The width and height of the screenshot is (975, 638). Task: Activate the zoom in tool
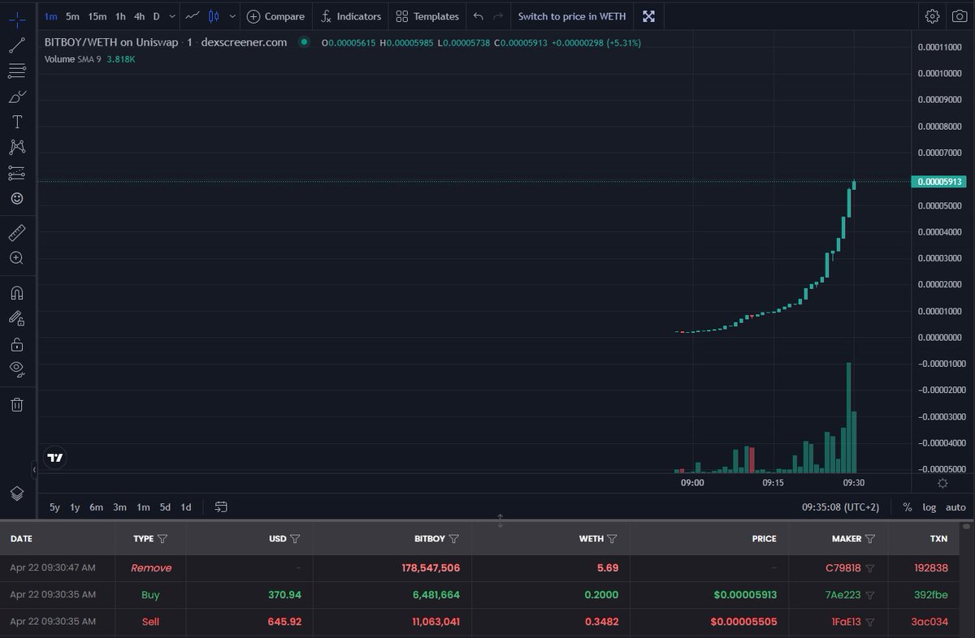pyautogui.click(x=17, y=258)
